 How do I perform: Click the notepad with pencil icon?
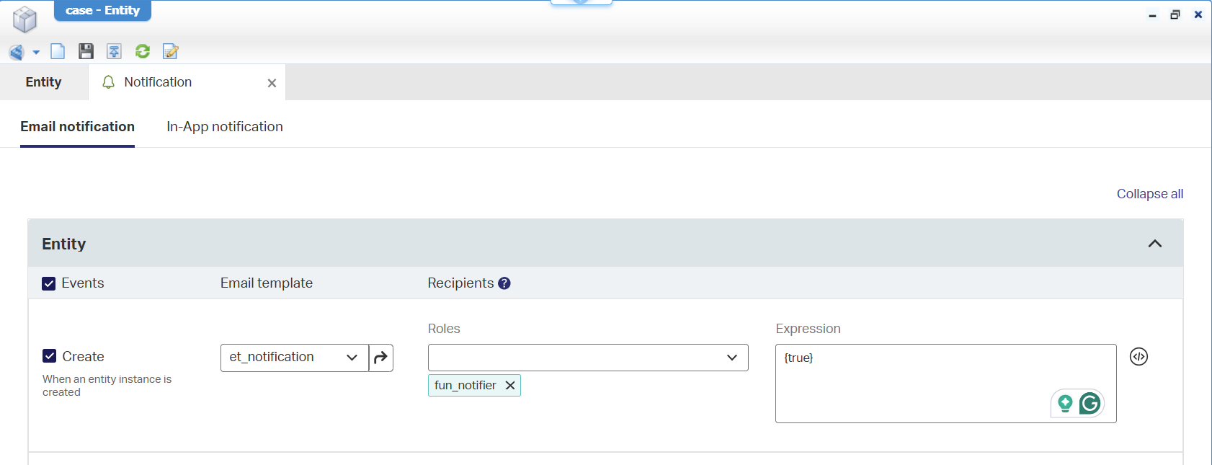click(171, 51)
